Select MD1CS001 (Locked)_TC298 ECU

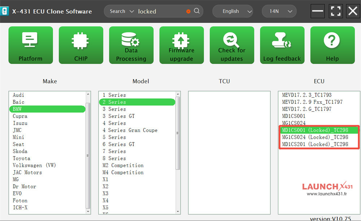(x=319, y=130)
